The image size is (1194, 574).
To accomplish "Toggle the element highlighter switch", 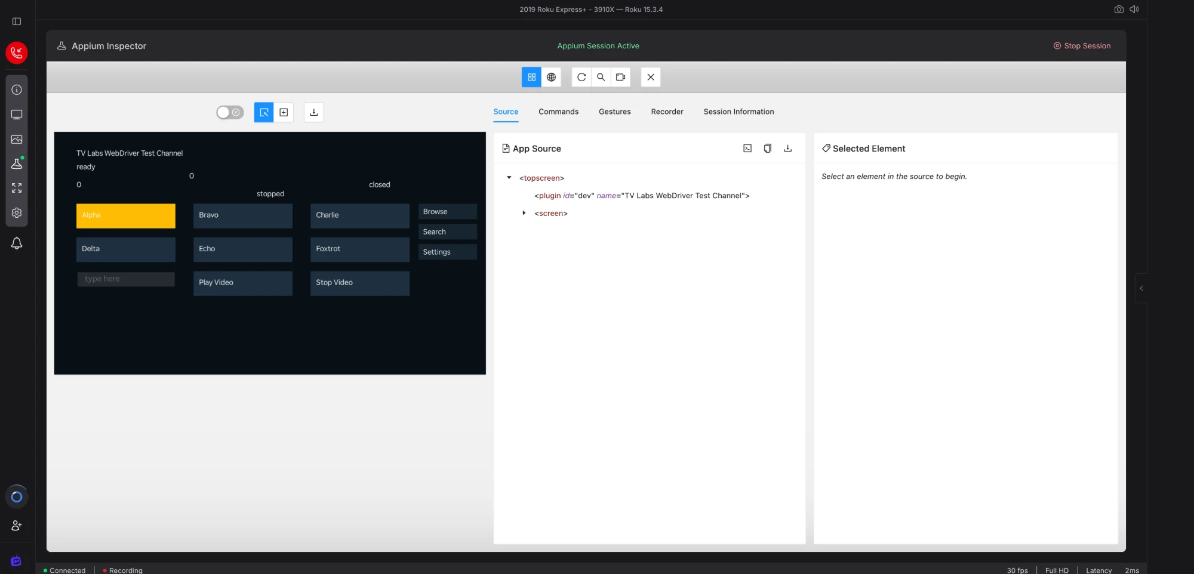I will click(x=230, y=112).
